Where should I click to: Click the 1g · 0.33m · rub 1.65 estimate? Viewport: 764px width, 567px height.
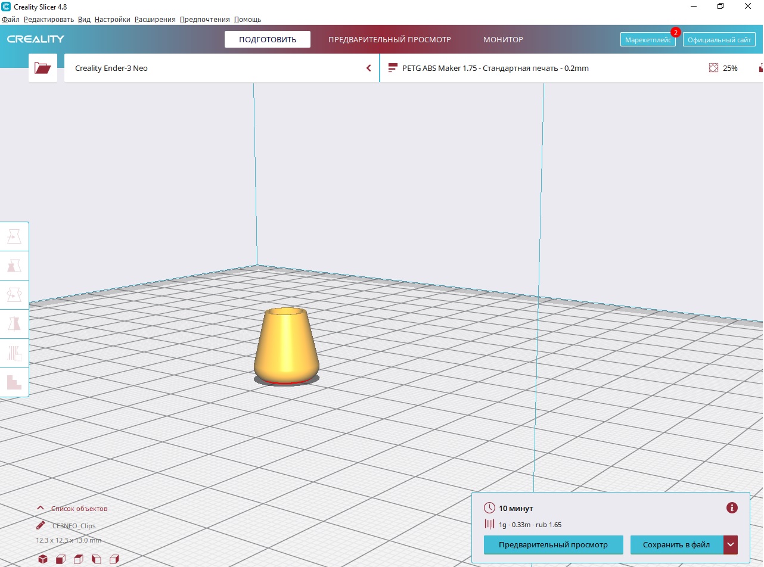[x=530, y=525]
